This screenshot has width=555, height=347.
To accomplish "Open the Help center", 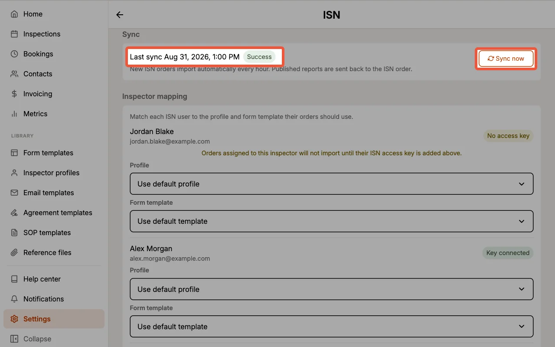I will tap(54, 279).
